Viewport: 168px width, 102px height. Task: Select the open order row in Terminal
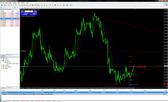click(84, 92)
